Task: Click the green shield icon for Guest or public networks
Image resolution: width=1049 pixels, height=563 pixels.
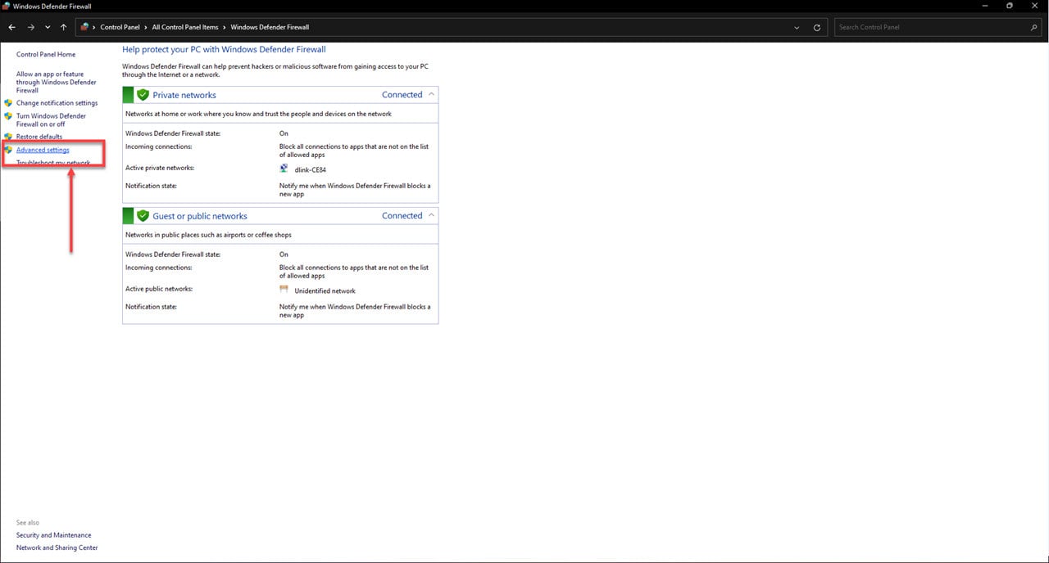Action: coord(143,216)
